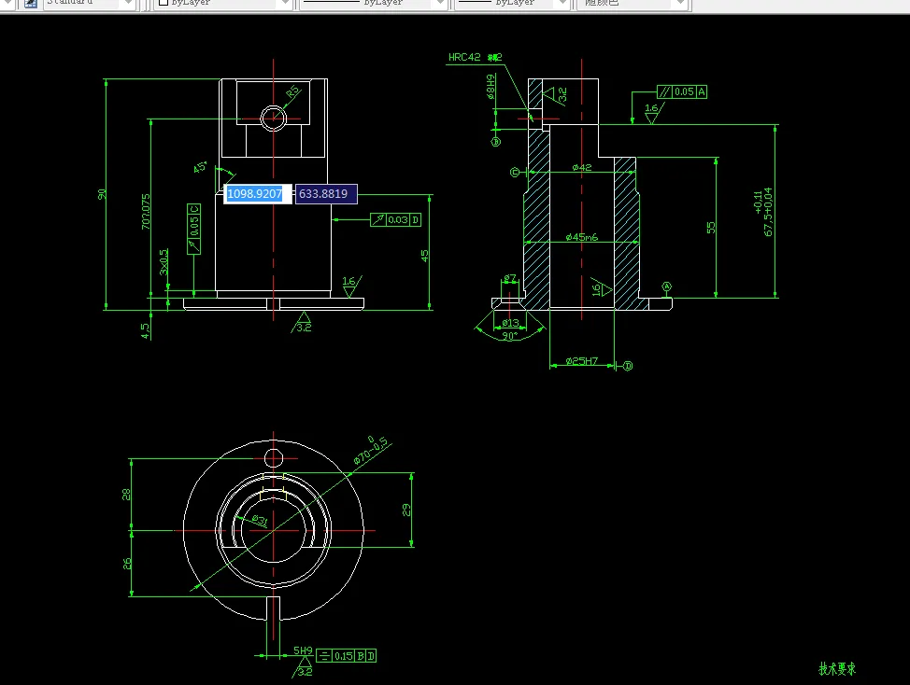Image resolution: width=910 pixels, height=685 pixels.
Task: Open the Standard text style dropdown
Action: coord(129,4)
